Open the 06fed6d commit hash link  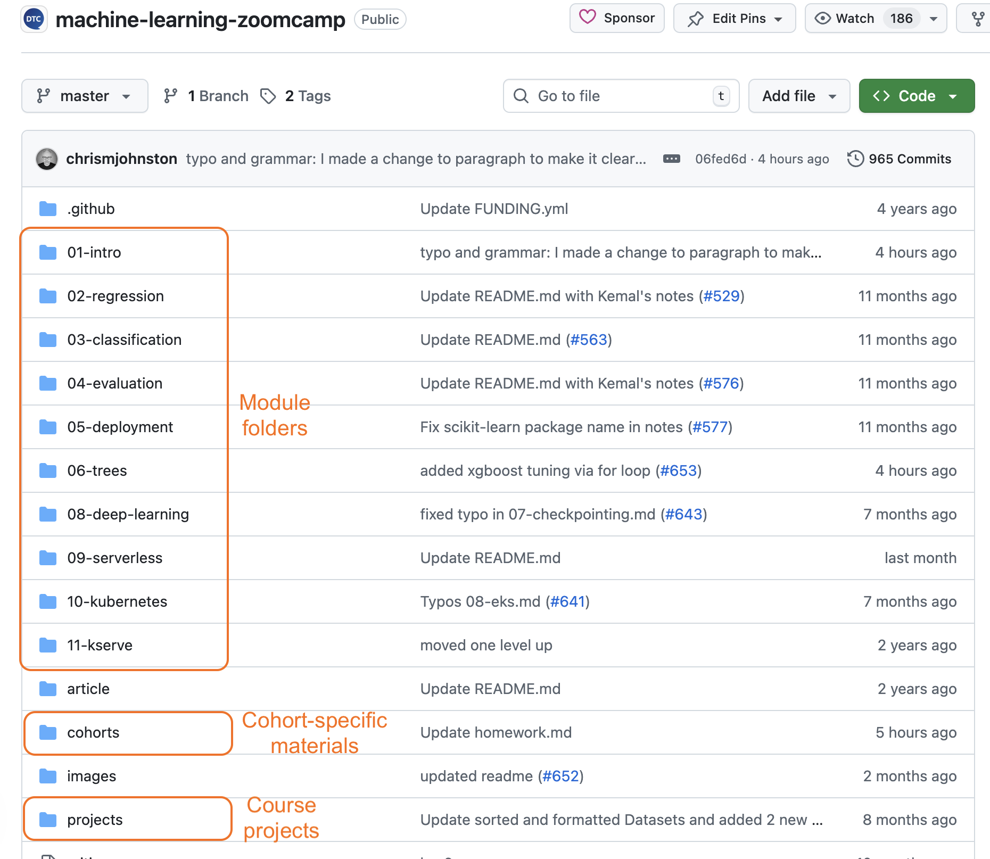coord(721,159)
